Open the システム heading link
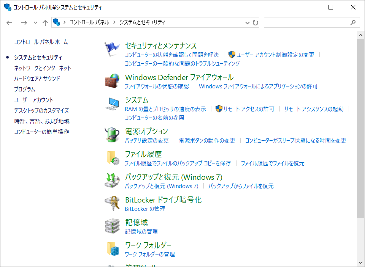This screenshot has width=365, height=267. tap(137, 100)
